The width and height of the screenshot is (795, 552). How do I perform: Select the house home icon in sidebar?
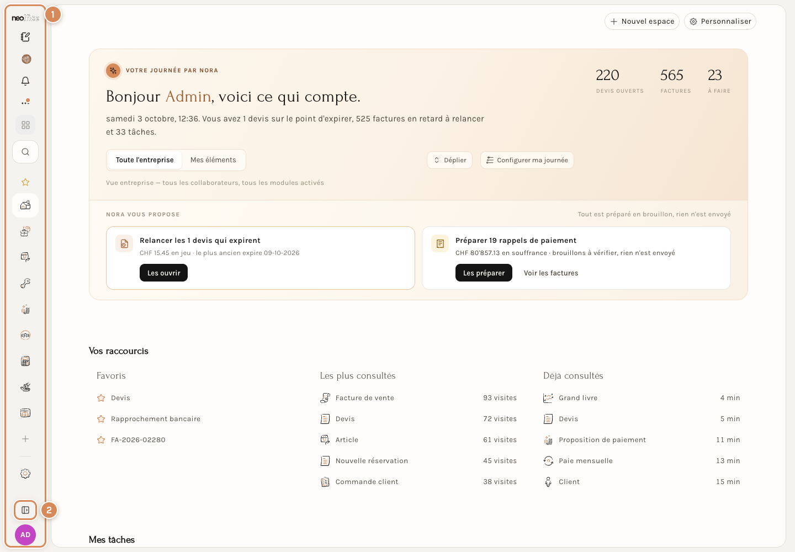point(25,205)
